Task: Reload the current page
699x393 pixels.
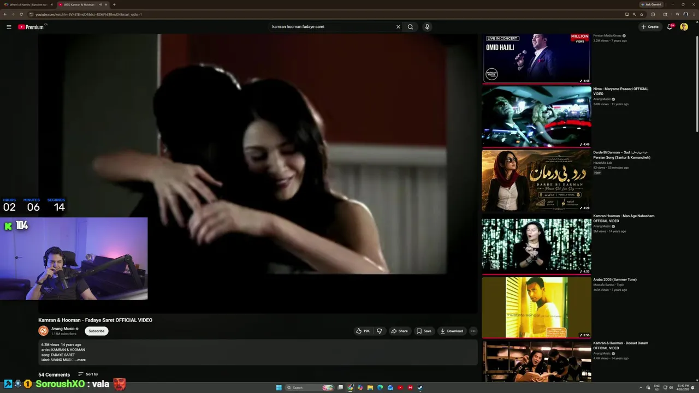Action: [21, 14]
